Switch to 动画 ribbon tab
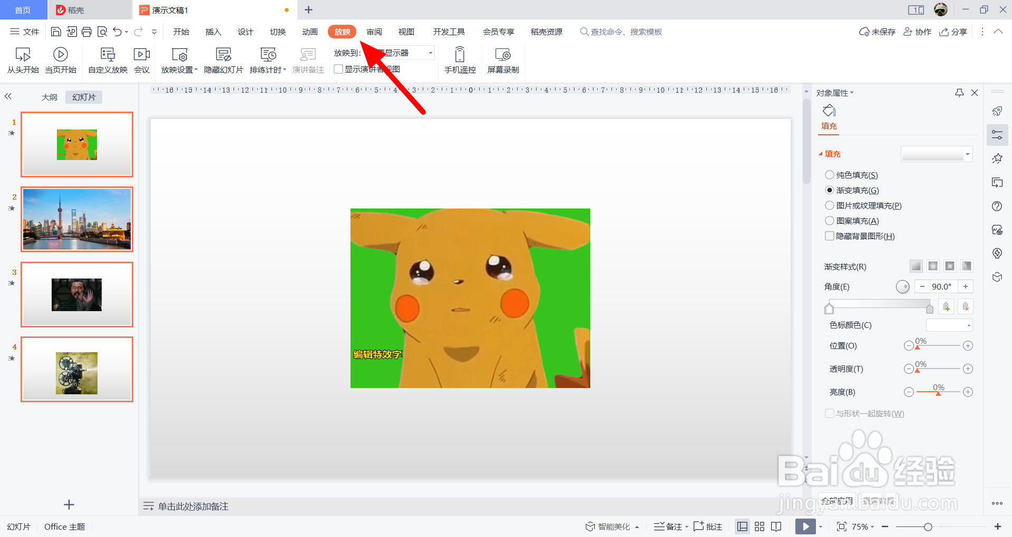Screen dimensions: 1012x537 pos(310,32)
